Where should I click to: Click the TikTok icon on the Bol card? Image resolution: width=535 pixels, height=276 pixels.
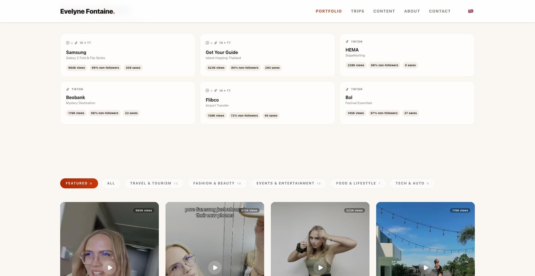(x=347, y=89)
